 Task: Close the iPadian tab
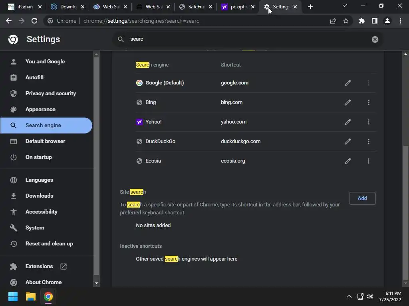[x=40, y=7]
